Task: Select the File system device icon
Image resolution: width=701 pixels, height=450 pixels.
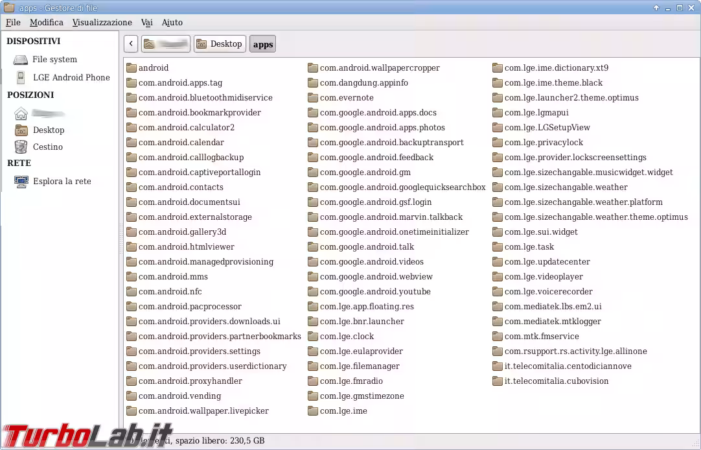Action: (x=21, y=60)
